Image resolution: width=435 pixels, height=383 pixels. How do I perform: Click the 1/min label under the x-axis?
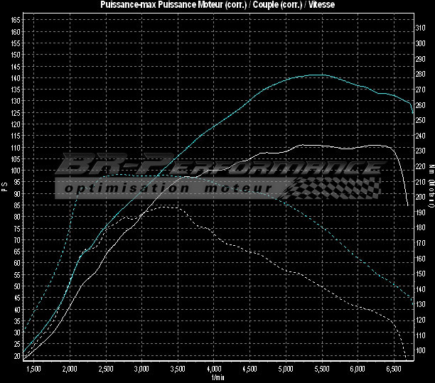pos(217,378)
